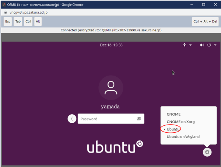
Task: Maximize the Chrome window
Action: click(x=204, y=5)
